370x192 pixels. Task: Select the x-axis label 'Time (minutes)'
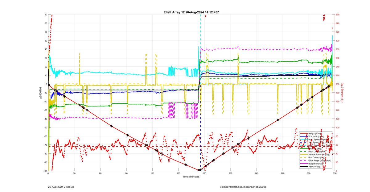[x=191, y=177]
